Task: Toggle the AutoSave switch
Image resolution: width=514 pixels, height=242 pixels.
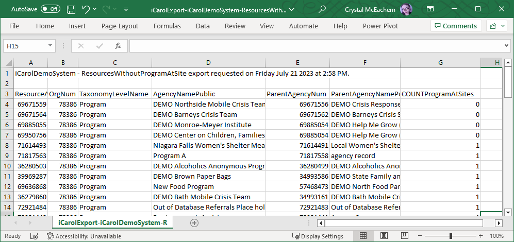Action: 51,9
